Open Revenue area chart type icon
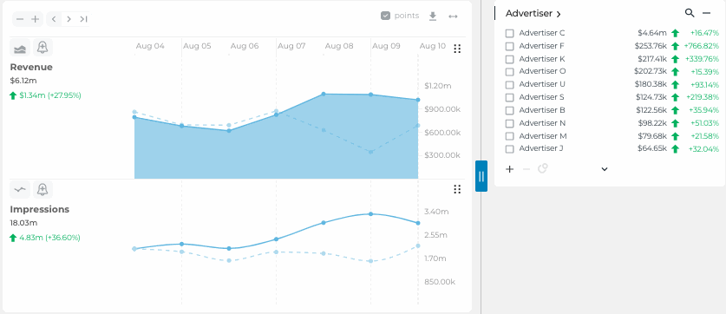Image resolution: width=726 pixels, height=314 pixels. coord(20,47)
